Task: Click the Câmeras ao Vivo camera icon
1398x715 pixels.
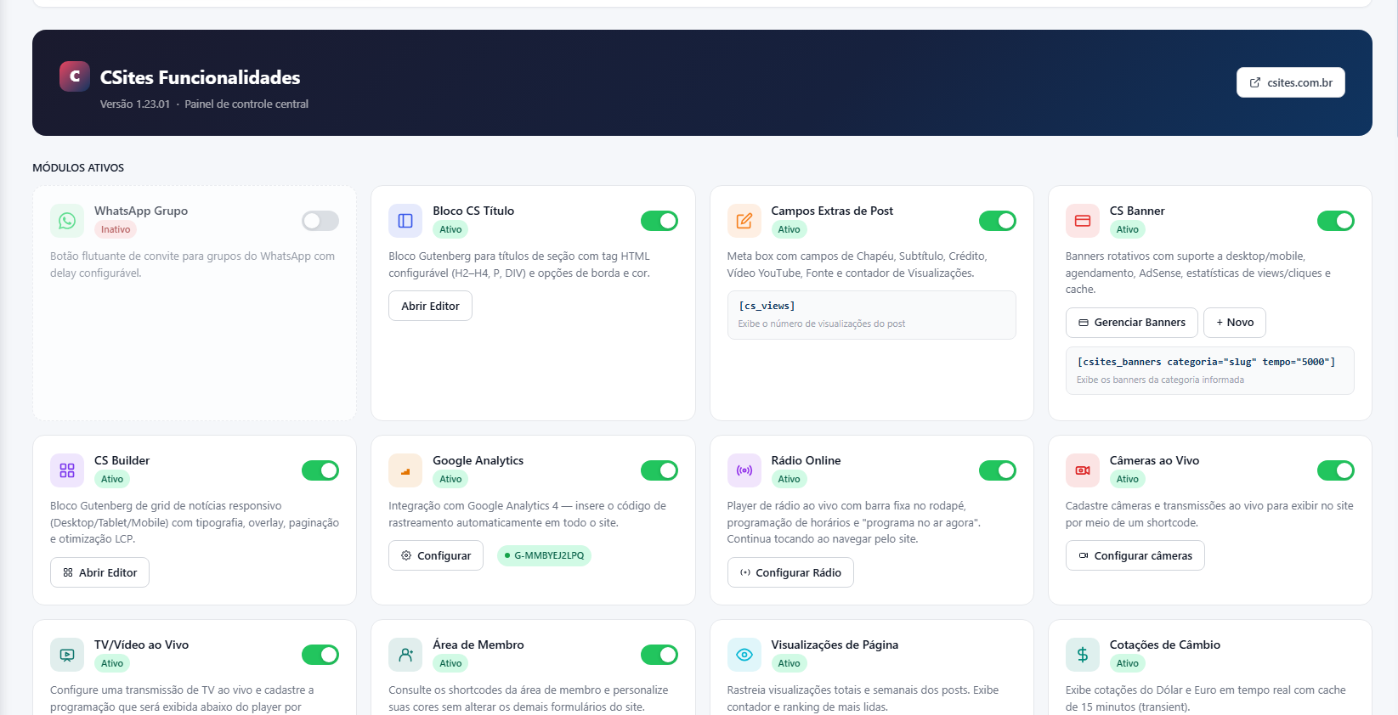Action: pos(1083,470)
